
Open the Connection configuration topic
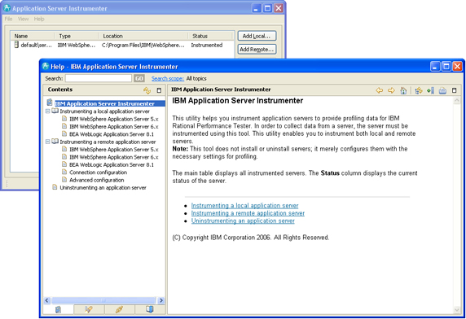click(98, 173)
